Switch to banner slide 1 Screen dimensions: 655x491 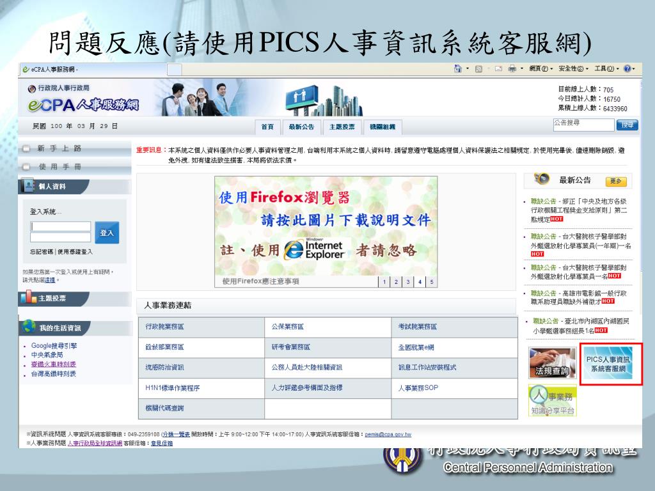[384, 282]
